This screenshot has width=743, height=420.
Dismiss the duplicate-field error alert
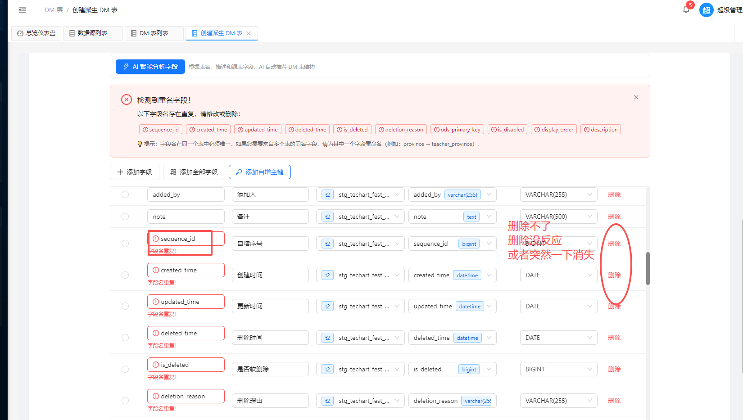pos(636,97)
